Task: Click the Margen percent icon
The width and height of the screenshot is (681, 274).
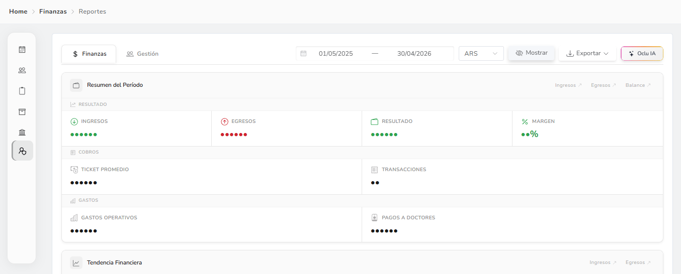Action: 525,121
